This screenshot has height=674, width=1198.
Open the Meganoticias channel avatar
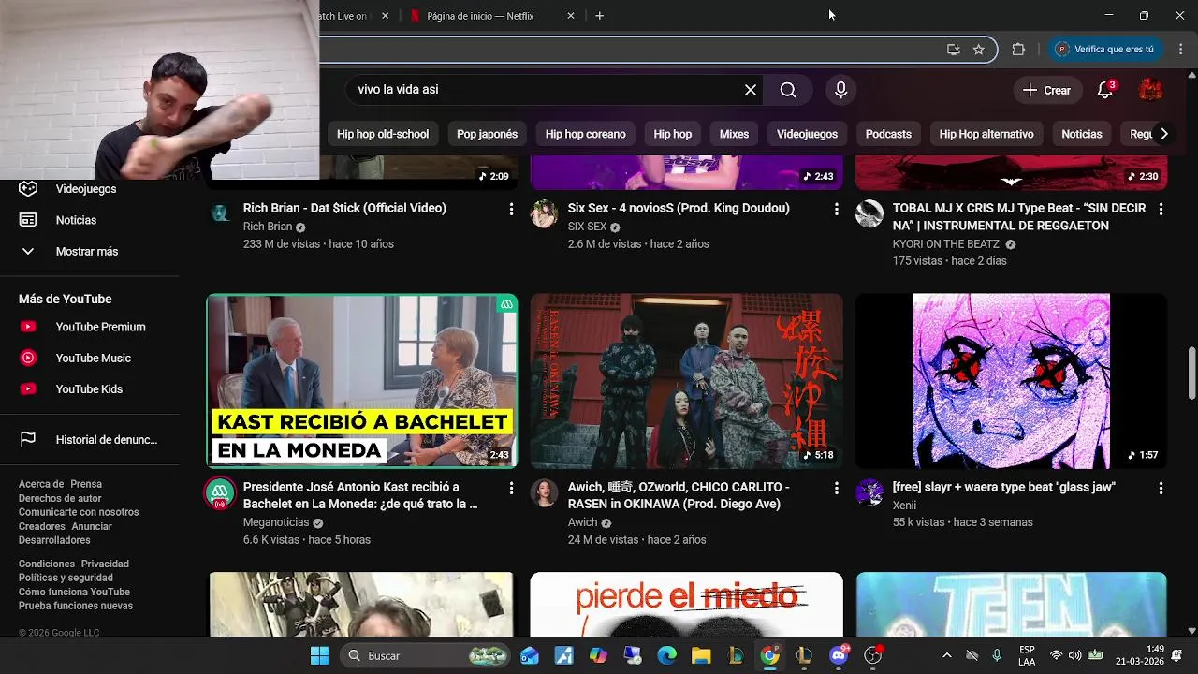click(x=220, y=493)
